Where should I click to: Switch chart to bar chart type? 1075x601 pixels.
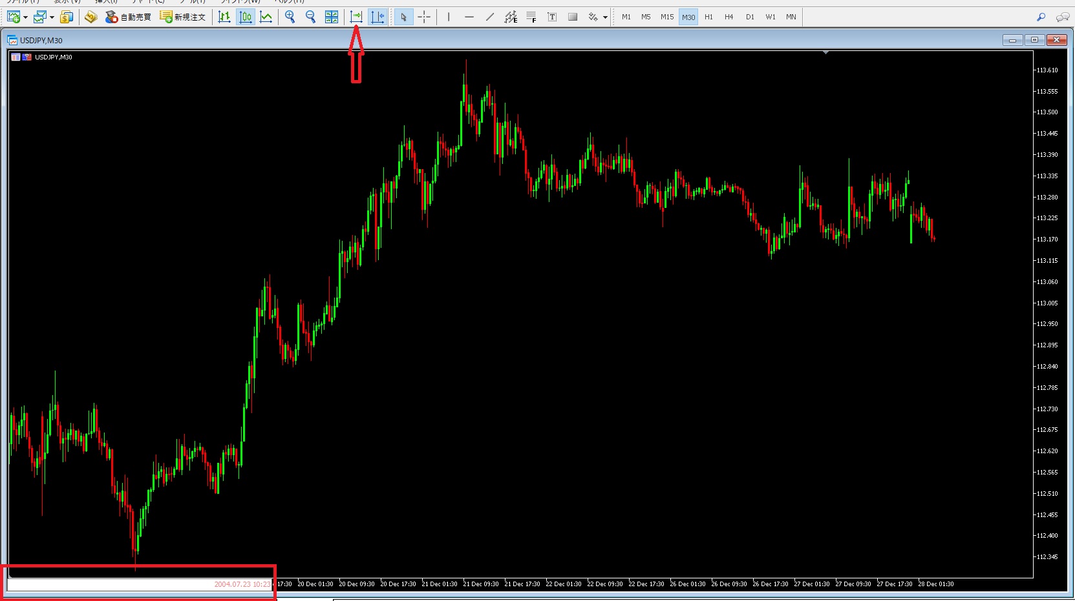[x=224, y=17]
